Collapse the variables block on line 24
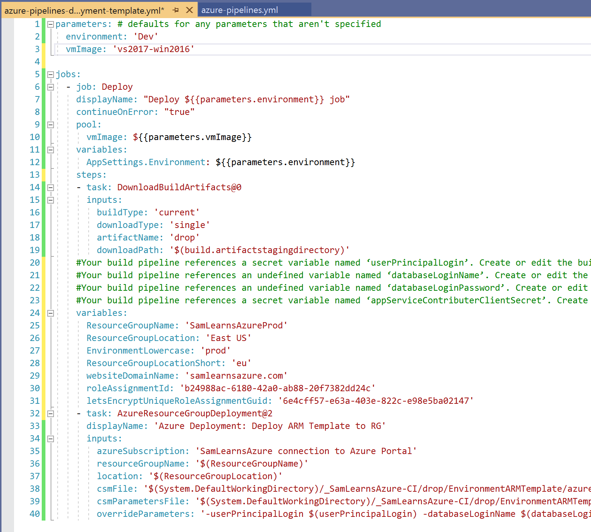Viewport: 591px width, 532px height. [51, 313]
